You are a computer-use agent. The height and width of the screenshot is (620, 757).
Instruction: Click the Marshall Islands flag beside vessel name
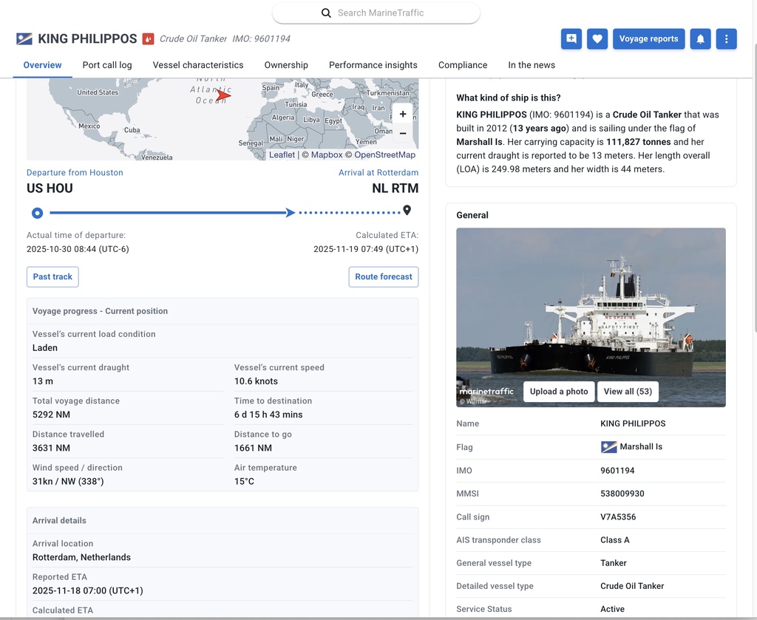pyautogui.click(x=24, y=39)
